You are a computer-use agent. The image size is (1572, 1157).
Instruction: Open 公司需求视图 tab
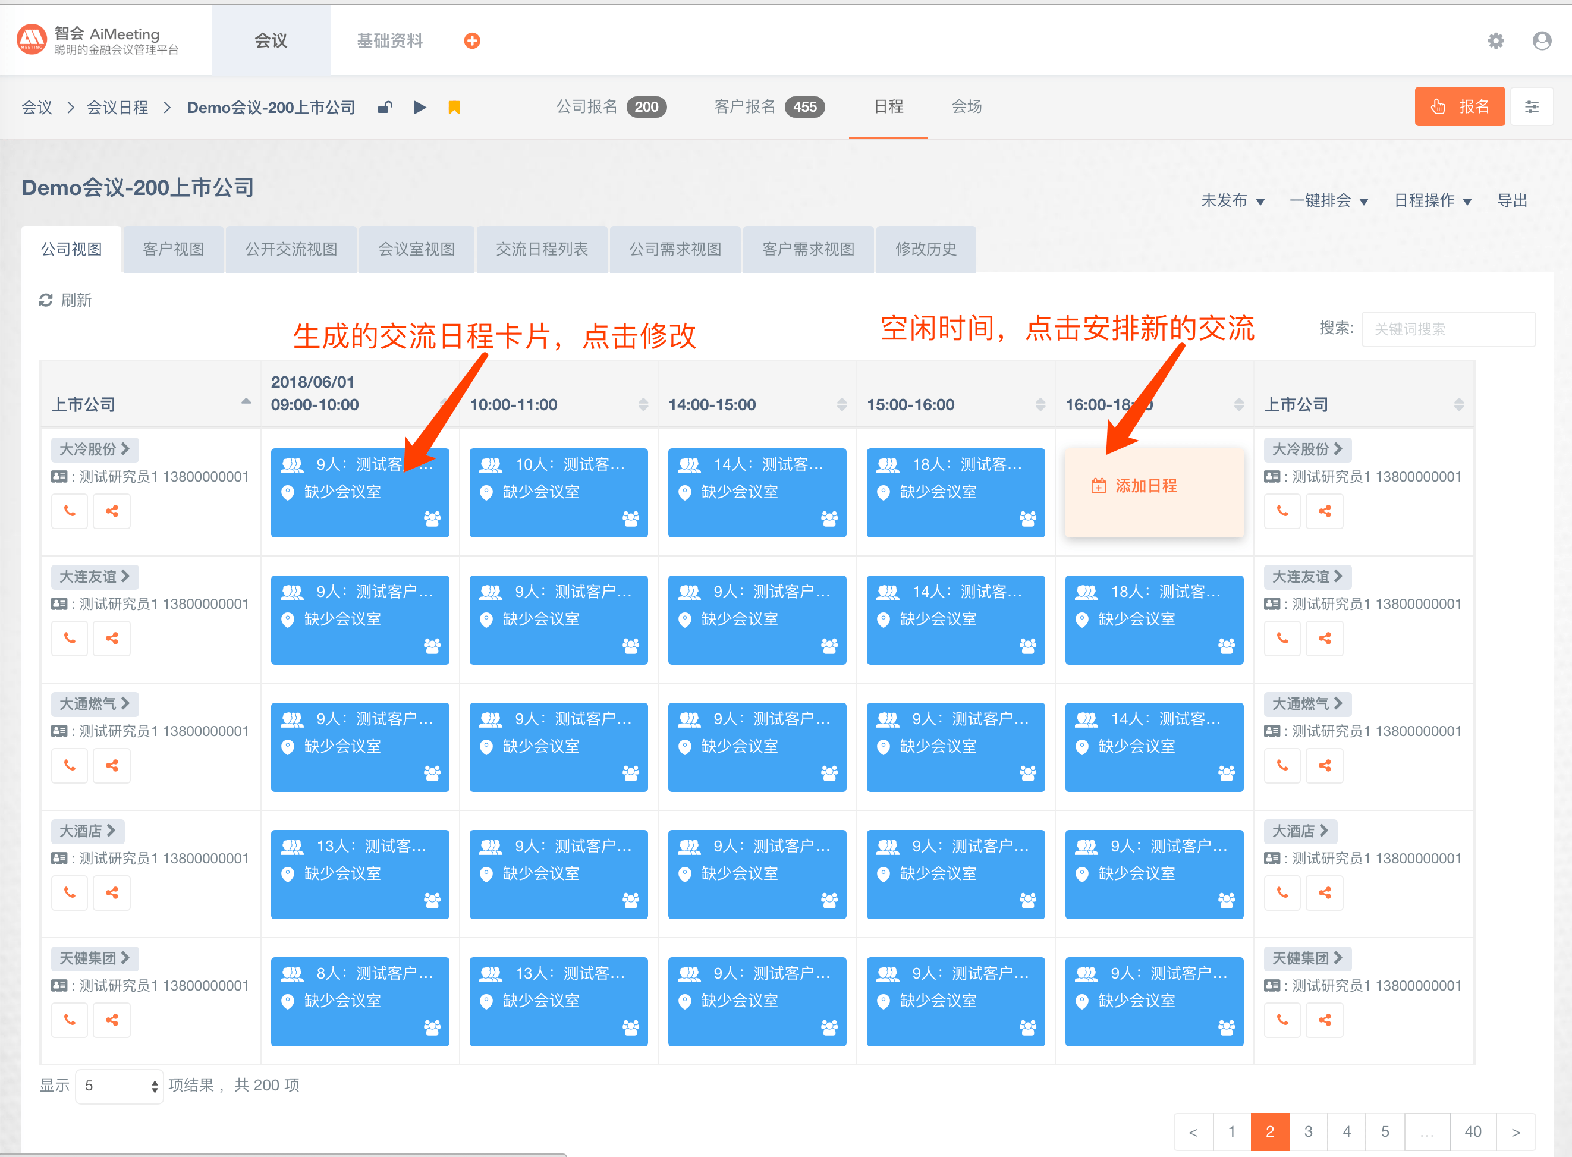click(x=675, y=249)
